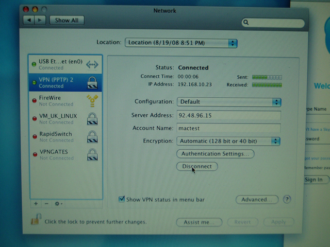Image resolution: width=330 pixels, height=247 pixels.
Task: Click the VPNGATES padlock icon
Action: point(92,154)
